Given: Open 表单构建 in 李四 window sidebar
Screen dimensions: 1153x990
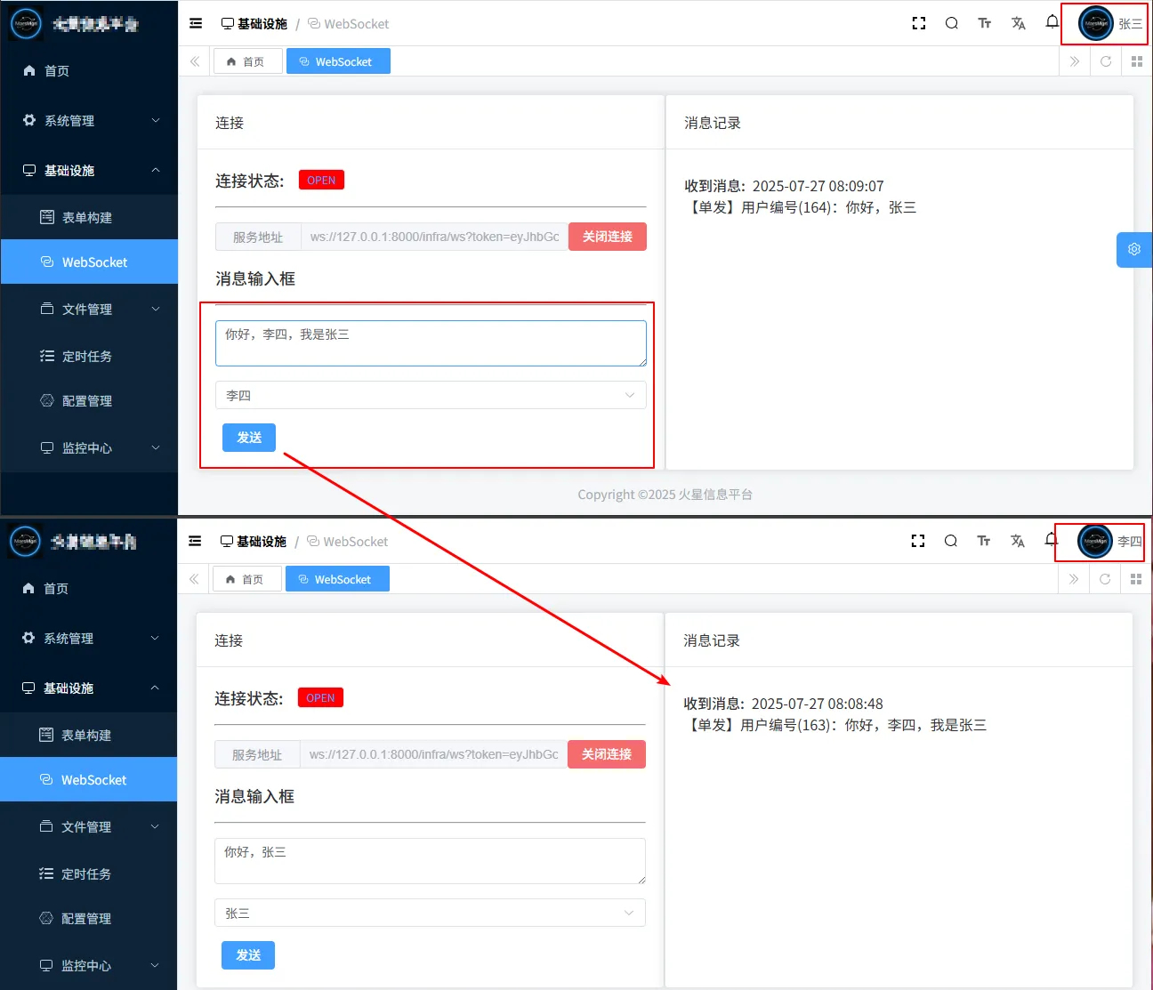Looking at the screenshot, I should point(88,735).
